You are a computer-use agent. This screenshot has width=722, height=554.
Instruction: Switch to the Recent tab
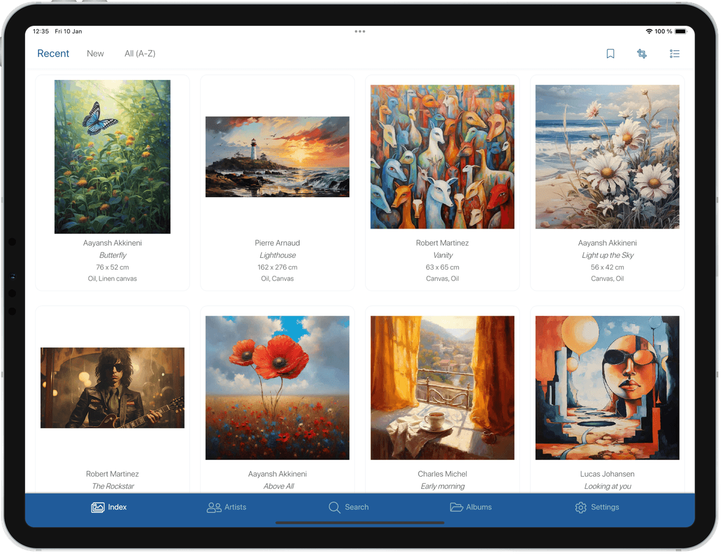click(x=53, y=53)
